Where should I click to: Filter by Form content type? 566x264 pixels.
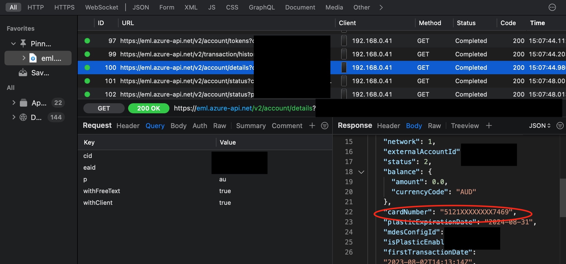[167, 7]
